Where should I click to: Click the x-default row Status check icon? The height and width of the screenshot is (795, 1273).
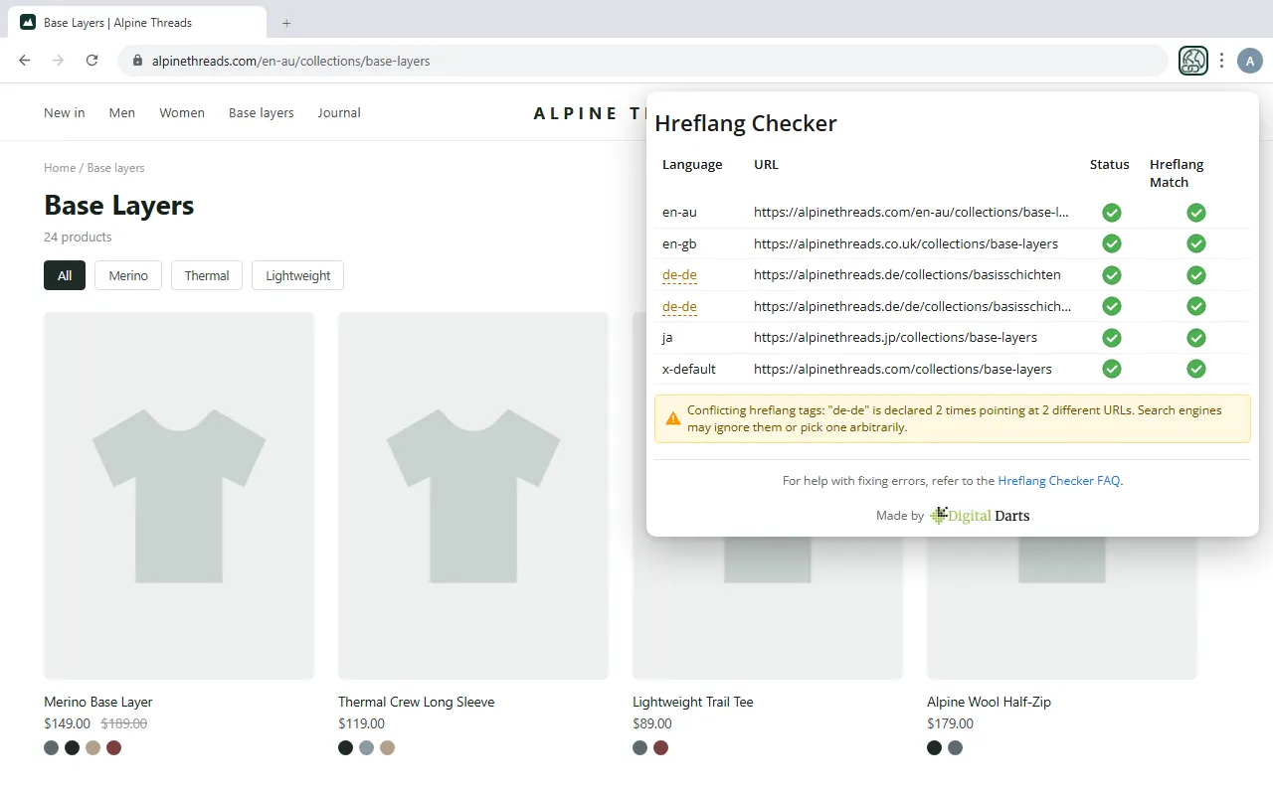click(1112, 369)
